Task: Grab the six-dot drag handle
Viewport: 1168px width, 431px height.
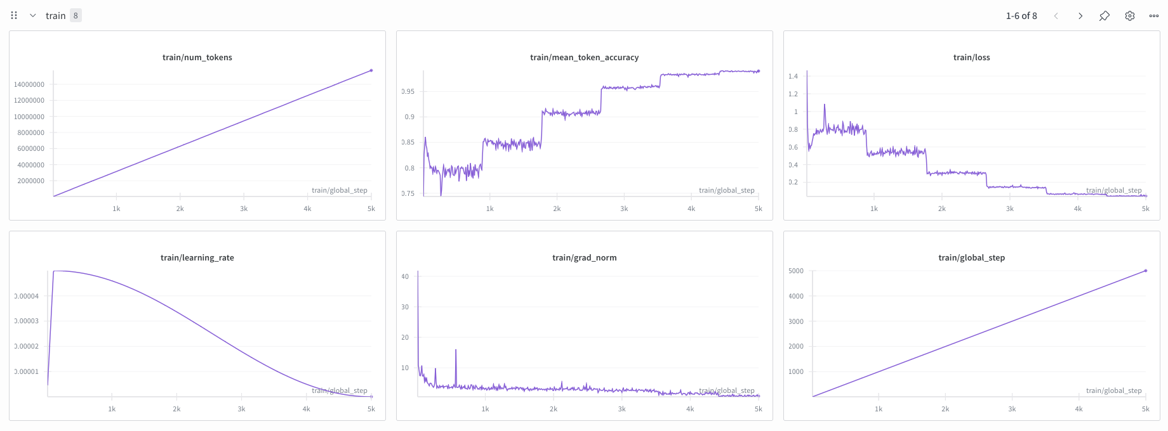Action: (x=14, y=15)
